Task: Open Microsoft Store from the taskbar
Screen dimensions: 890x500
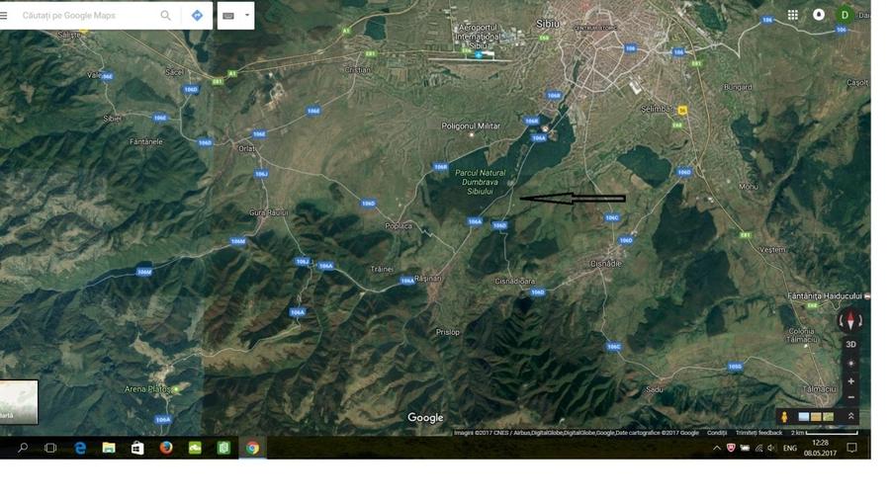Action: tap(137, 448)
